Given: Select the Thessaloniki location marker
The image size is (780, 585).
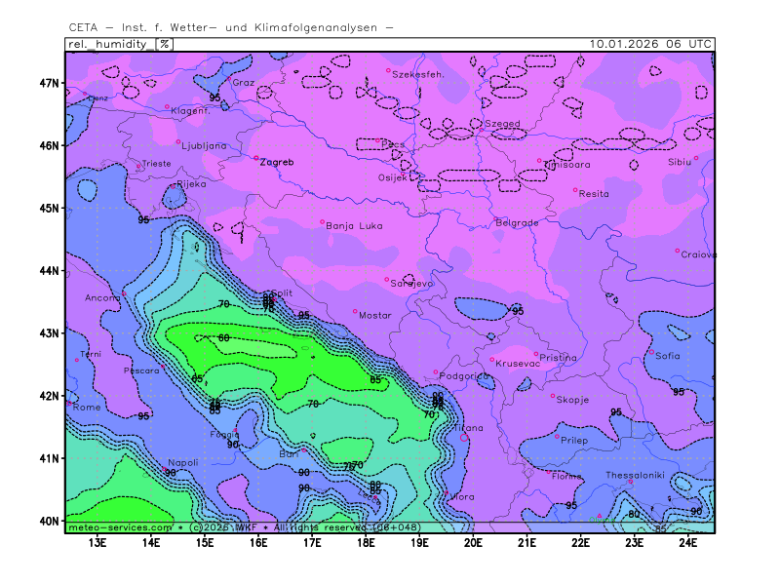Looking at the screenshot, I should (631, 481).
